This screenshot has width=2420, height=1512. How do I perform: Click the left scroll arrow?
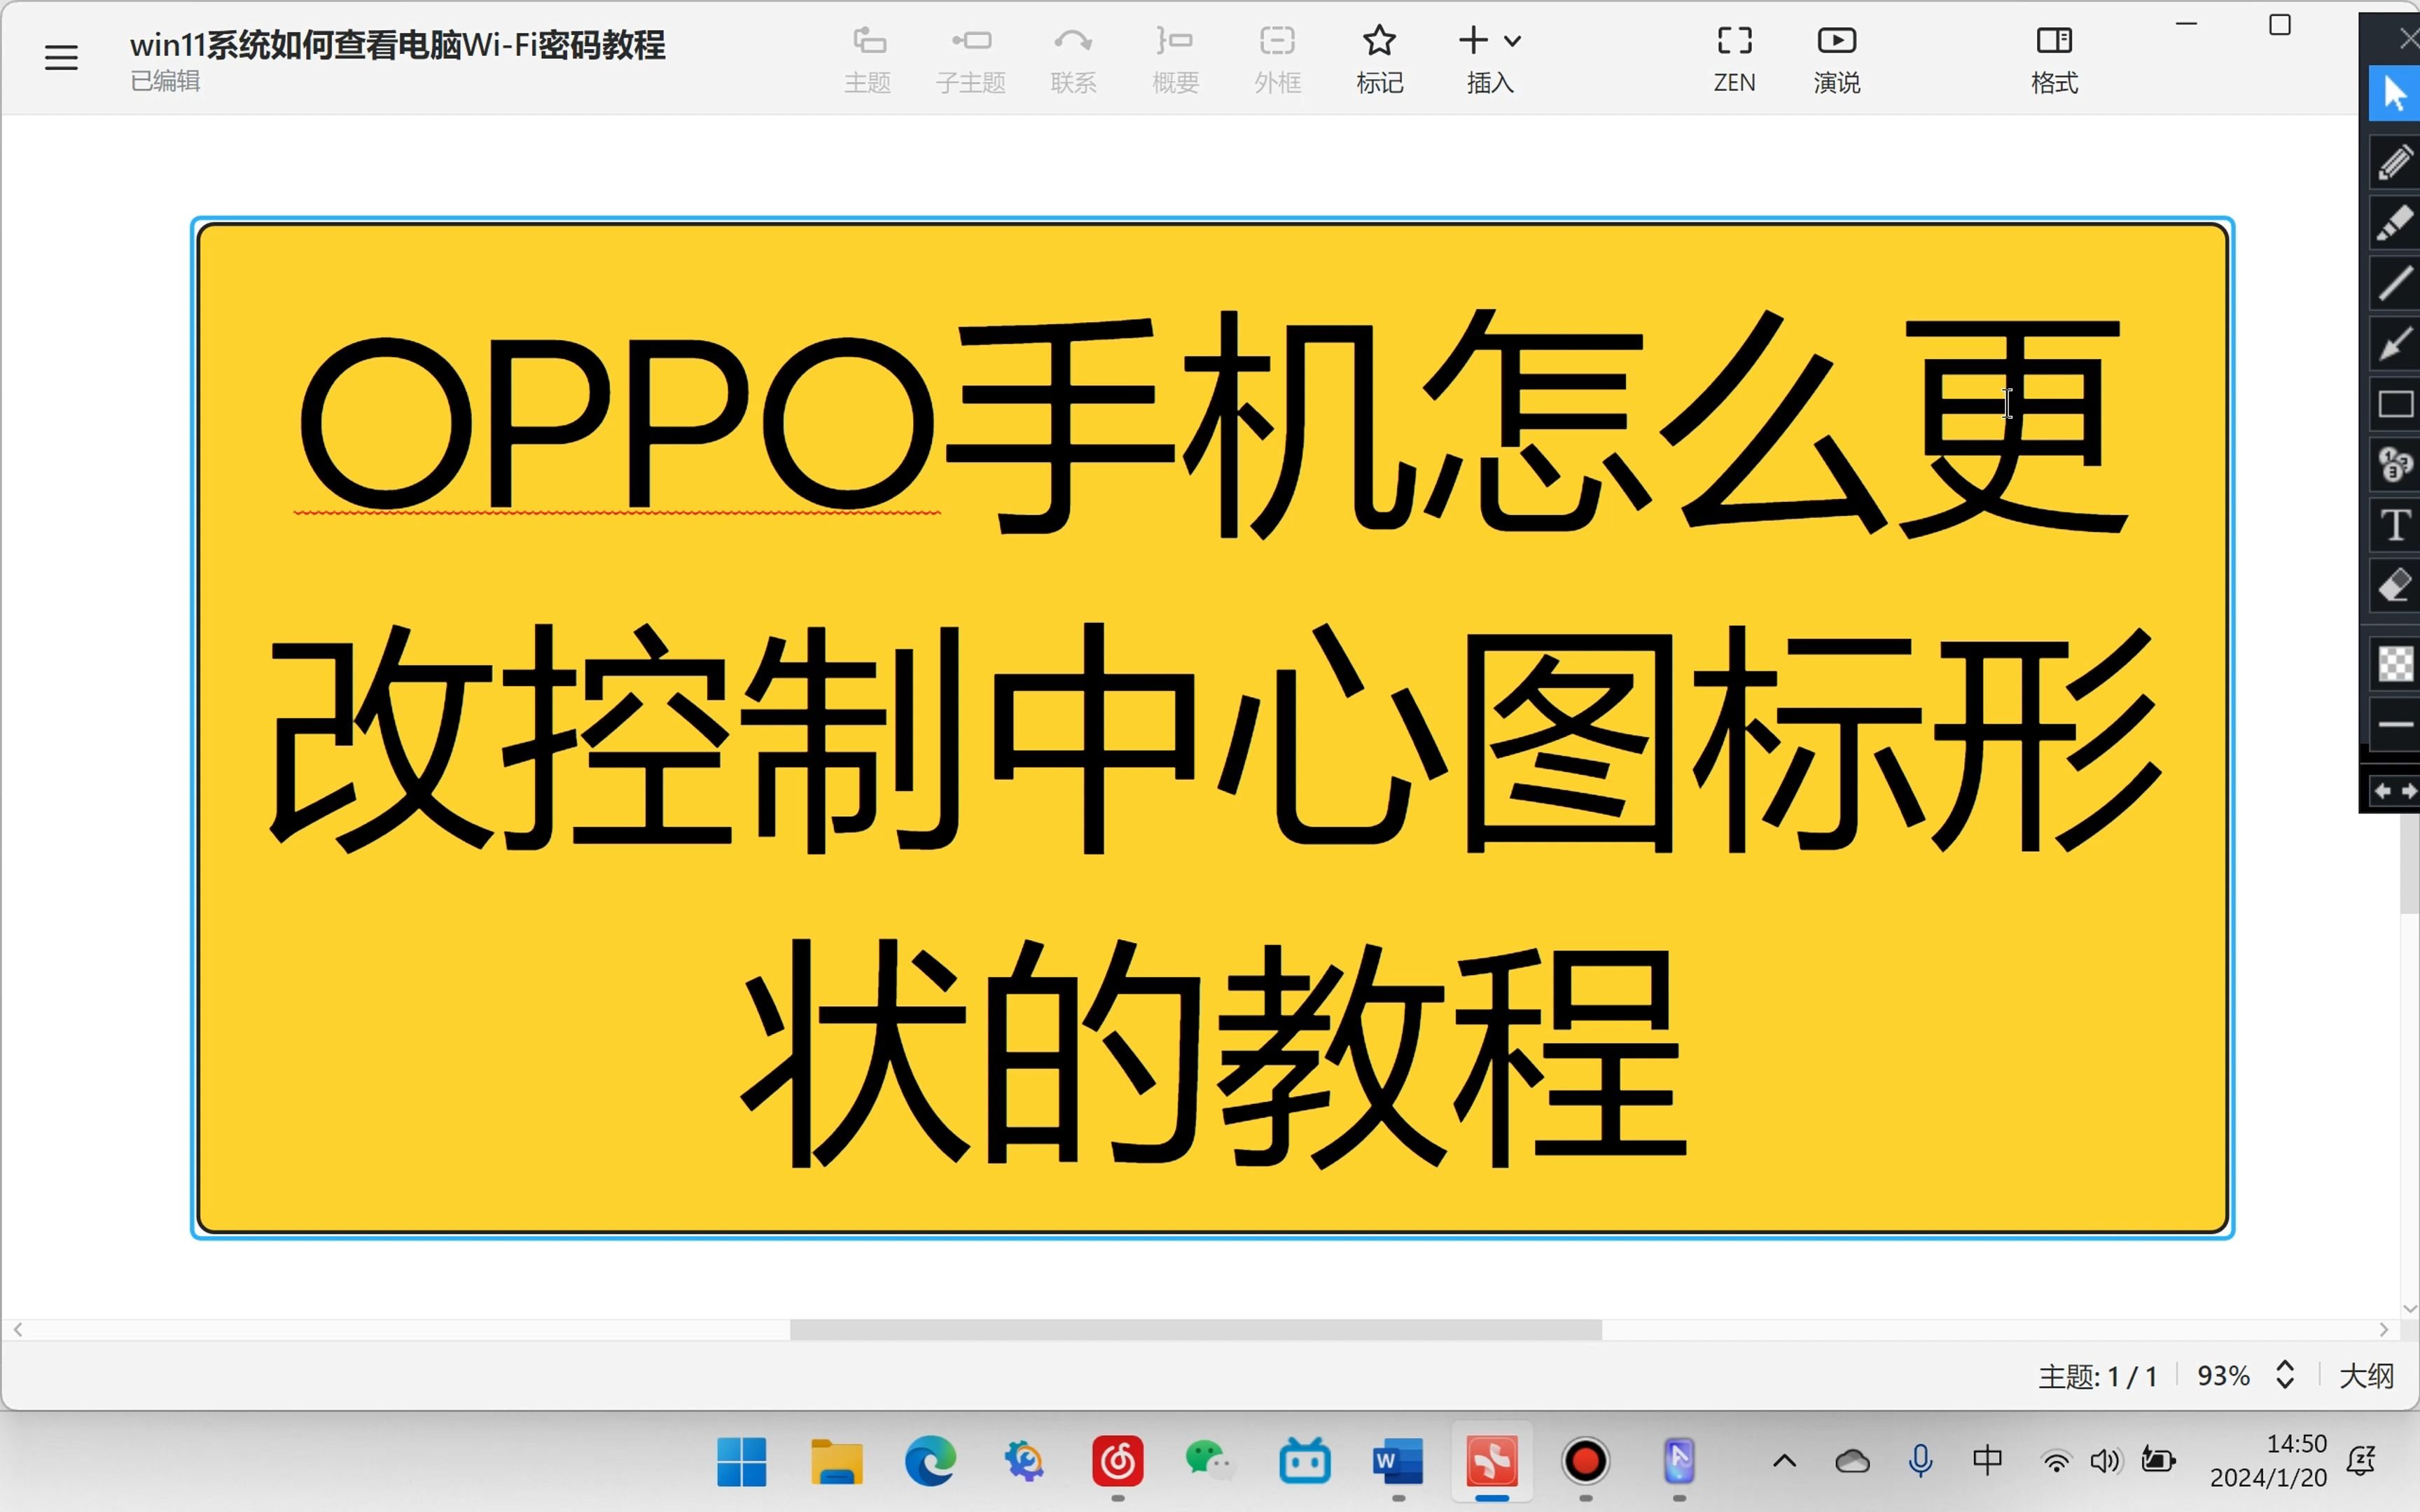(x=18, y=1330)
